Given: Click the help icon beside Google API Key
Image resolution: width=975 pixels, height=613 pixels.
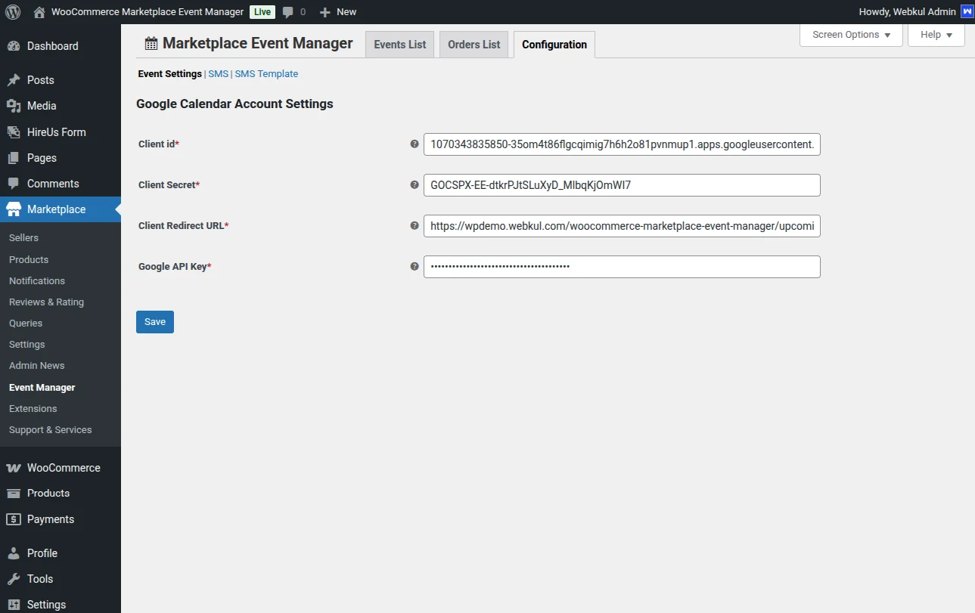Looking at the screenshot, I should (x=414, y=265).
